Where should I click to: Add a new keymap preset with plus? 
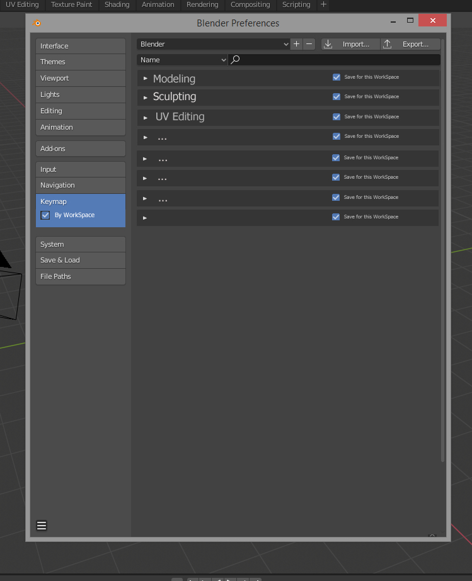pos(296,44)
